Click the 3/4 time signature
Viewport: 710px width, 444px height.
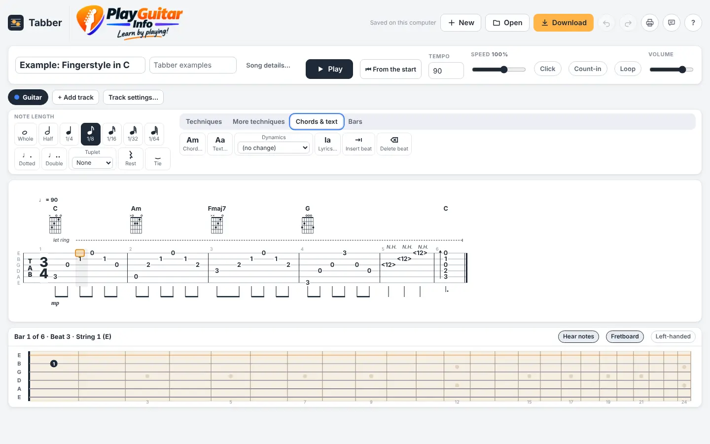pos(44,268)
